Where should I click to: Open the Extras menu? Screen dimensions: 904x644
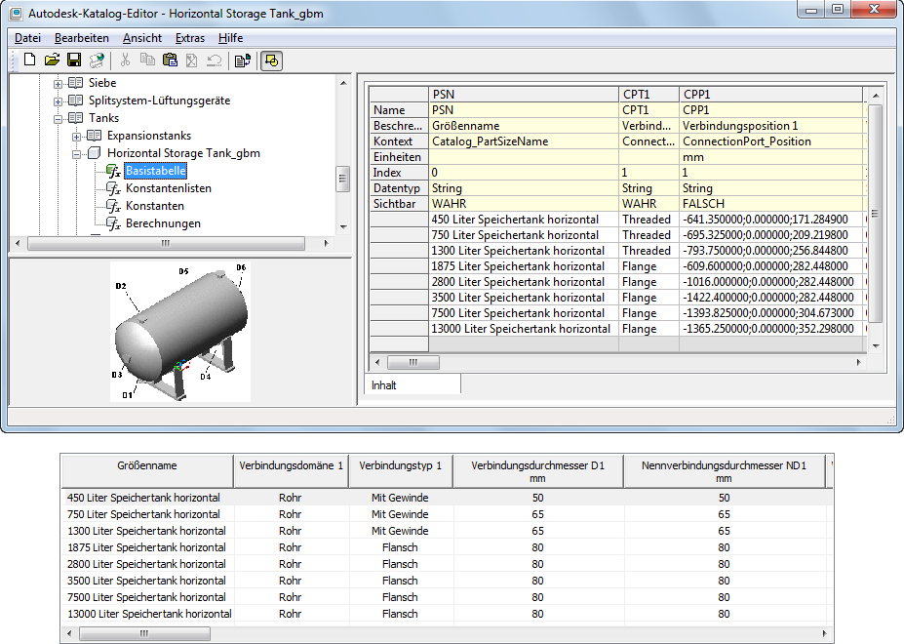pos(190,38)
